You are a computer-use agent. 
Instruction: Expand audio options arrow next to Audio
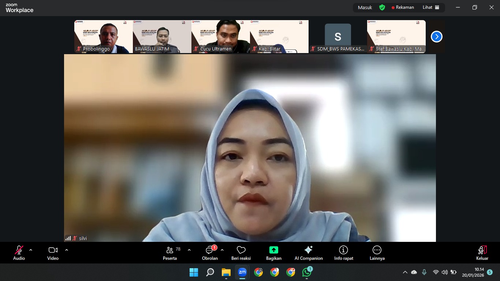[x=31, y=250]
